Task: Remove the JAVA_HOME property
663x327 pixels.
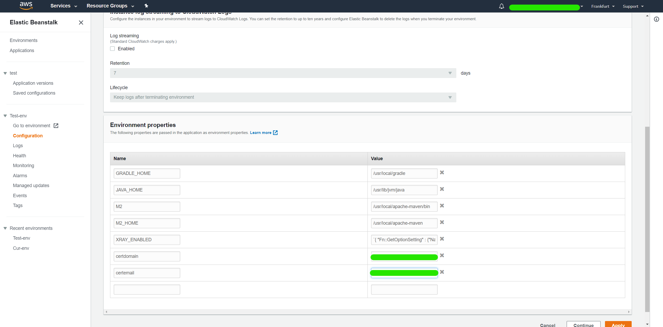Action: [442, 189]
